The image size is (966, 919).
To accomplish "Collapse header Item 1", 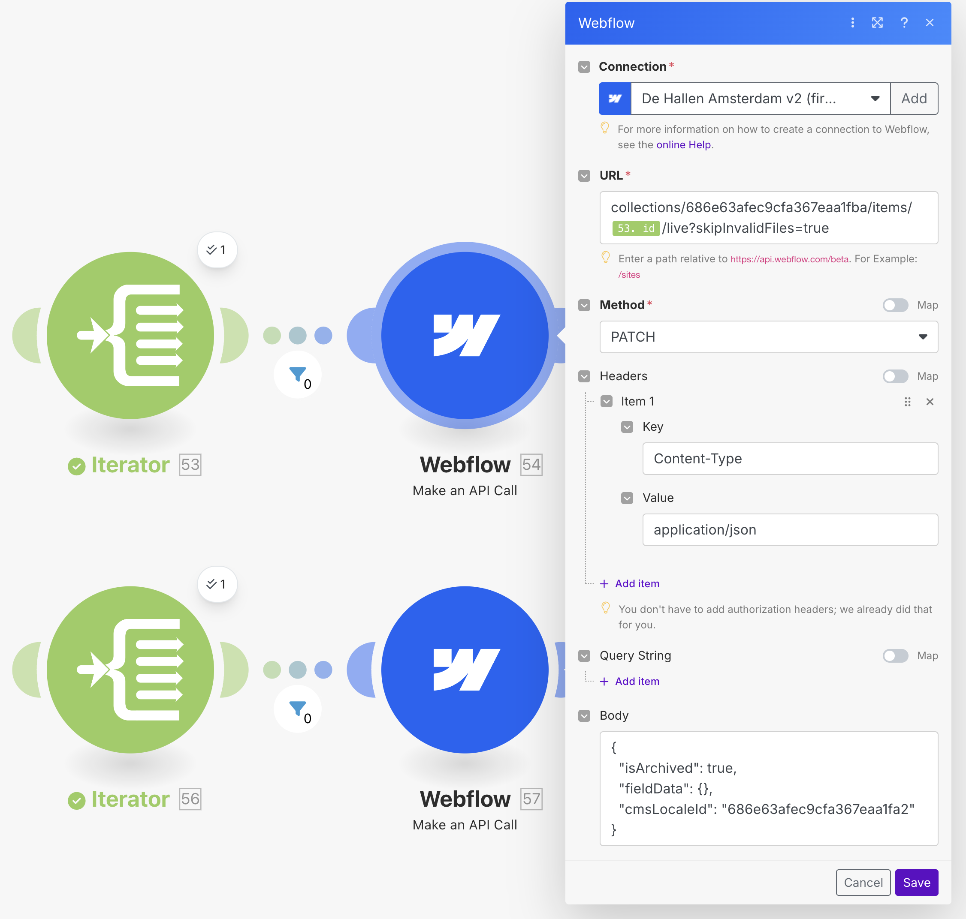I will click(606, 402).
